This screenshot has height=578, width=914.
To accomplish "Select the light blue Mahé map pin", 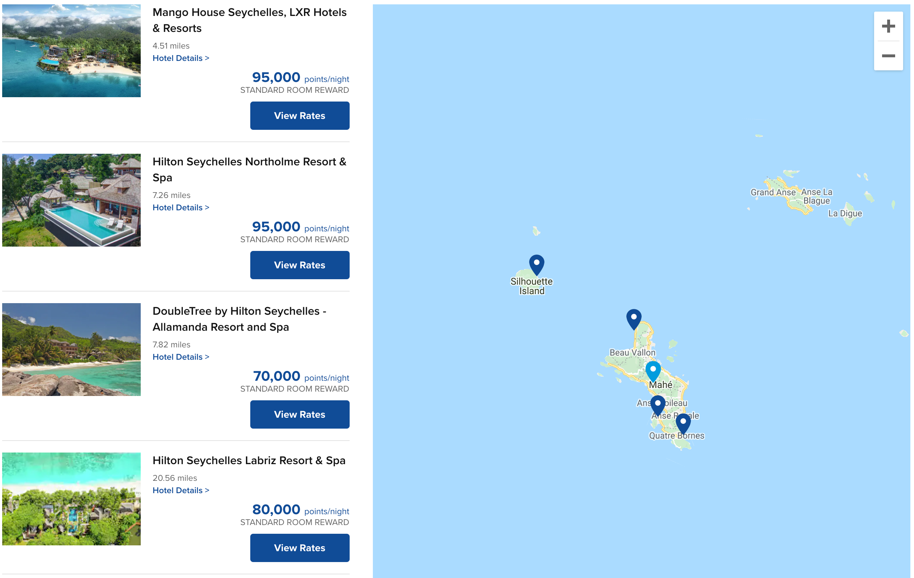I will [653, 370].
